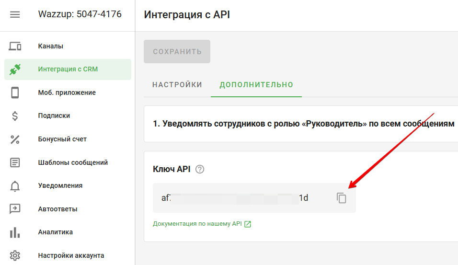Click the Интеграция с API page heading

(x=187, y=14)
